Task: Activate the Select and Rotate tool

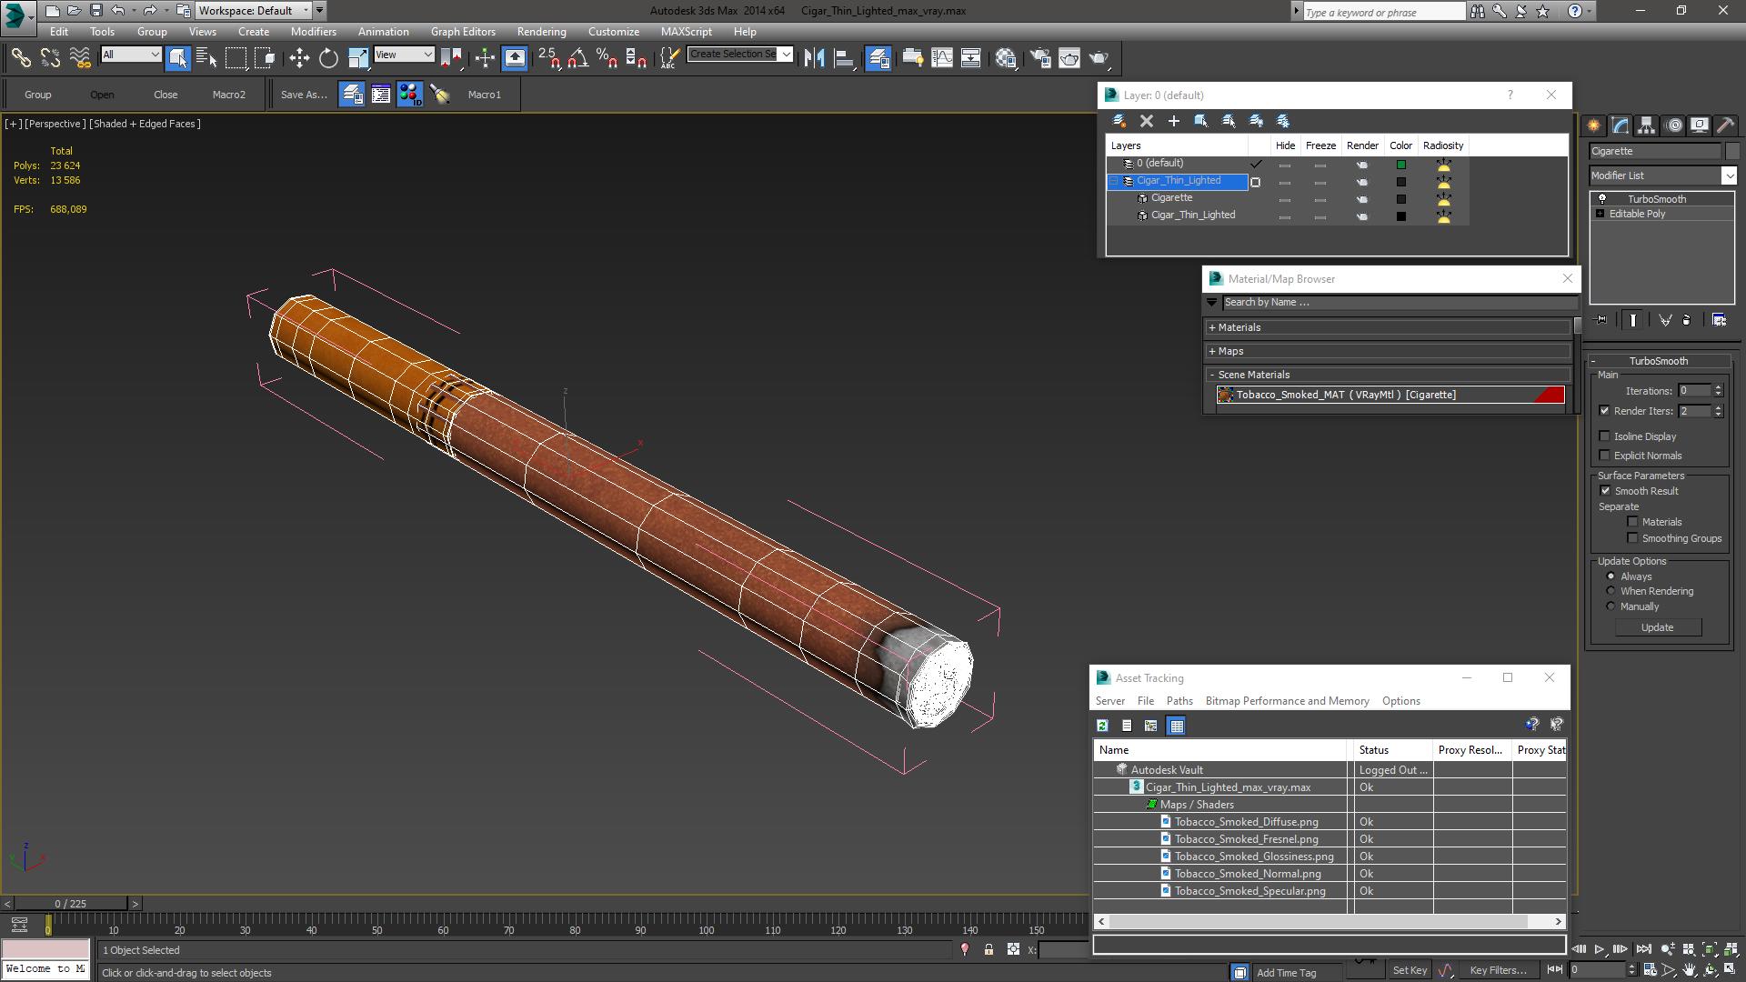Action: point(328,58)
